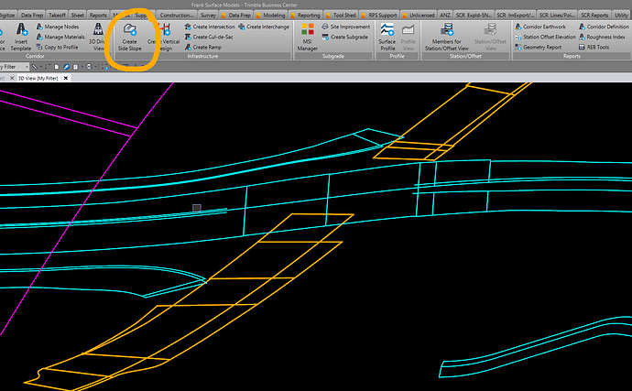Switch to the Sheet tab
The image size is (632, 391).
point(77,16)
